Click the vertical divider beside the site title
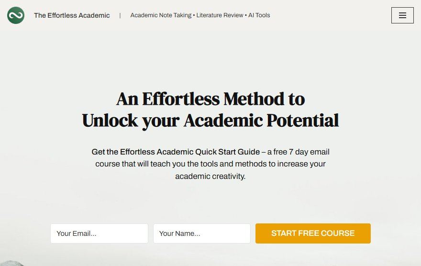The width and height of the screenshot is (421, 266). click(120, 15)
